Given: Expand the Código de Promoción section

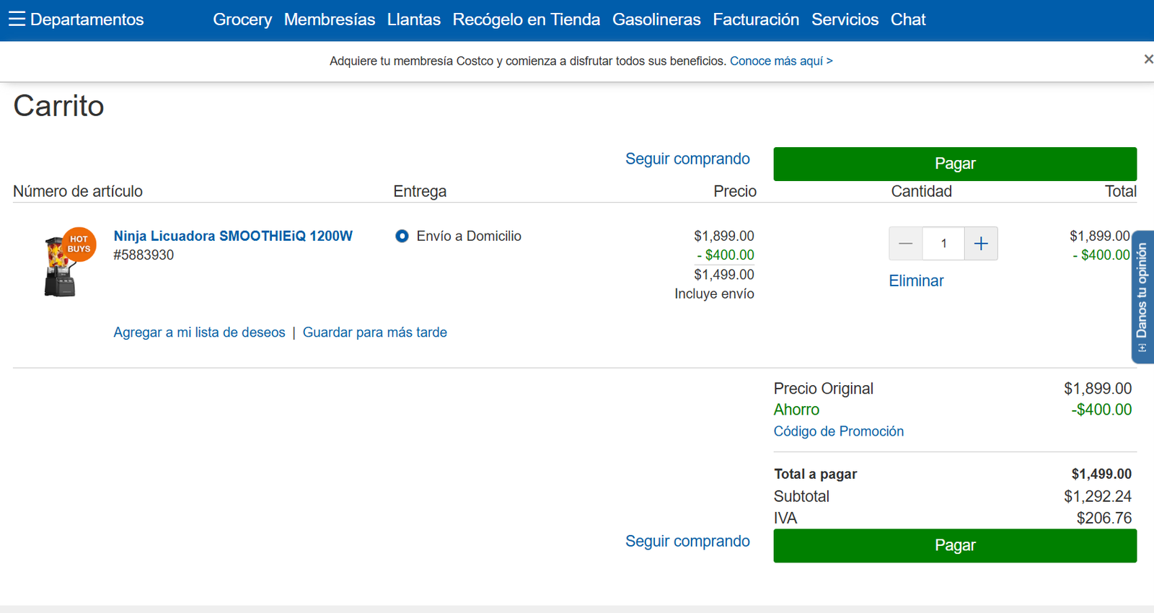Looking at the screenshot, I should (x=838, y=431).
